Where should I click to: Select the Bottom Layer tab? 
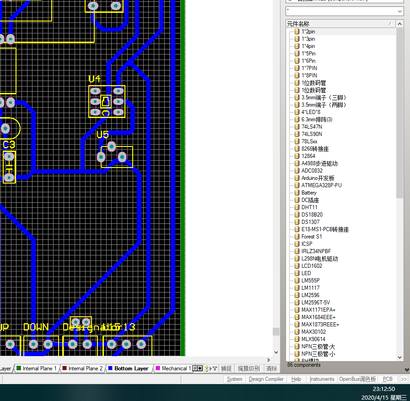coord(129,368)
